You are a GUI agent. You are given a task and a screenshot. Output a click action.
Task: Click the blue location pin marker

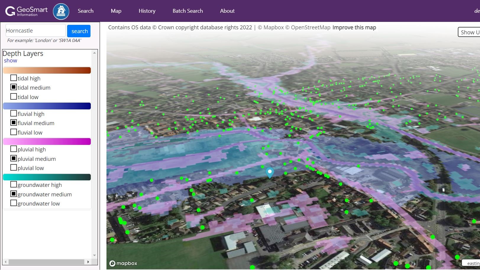pyautogui.click(x=269, y=173)
